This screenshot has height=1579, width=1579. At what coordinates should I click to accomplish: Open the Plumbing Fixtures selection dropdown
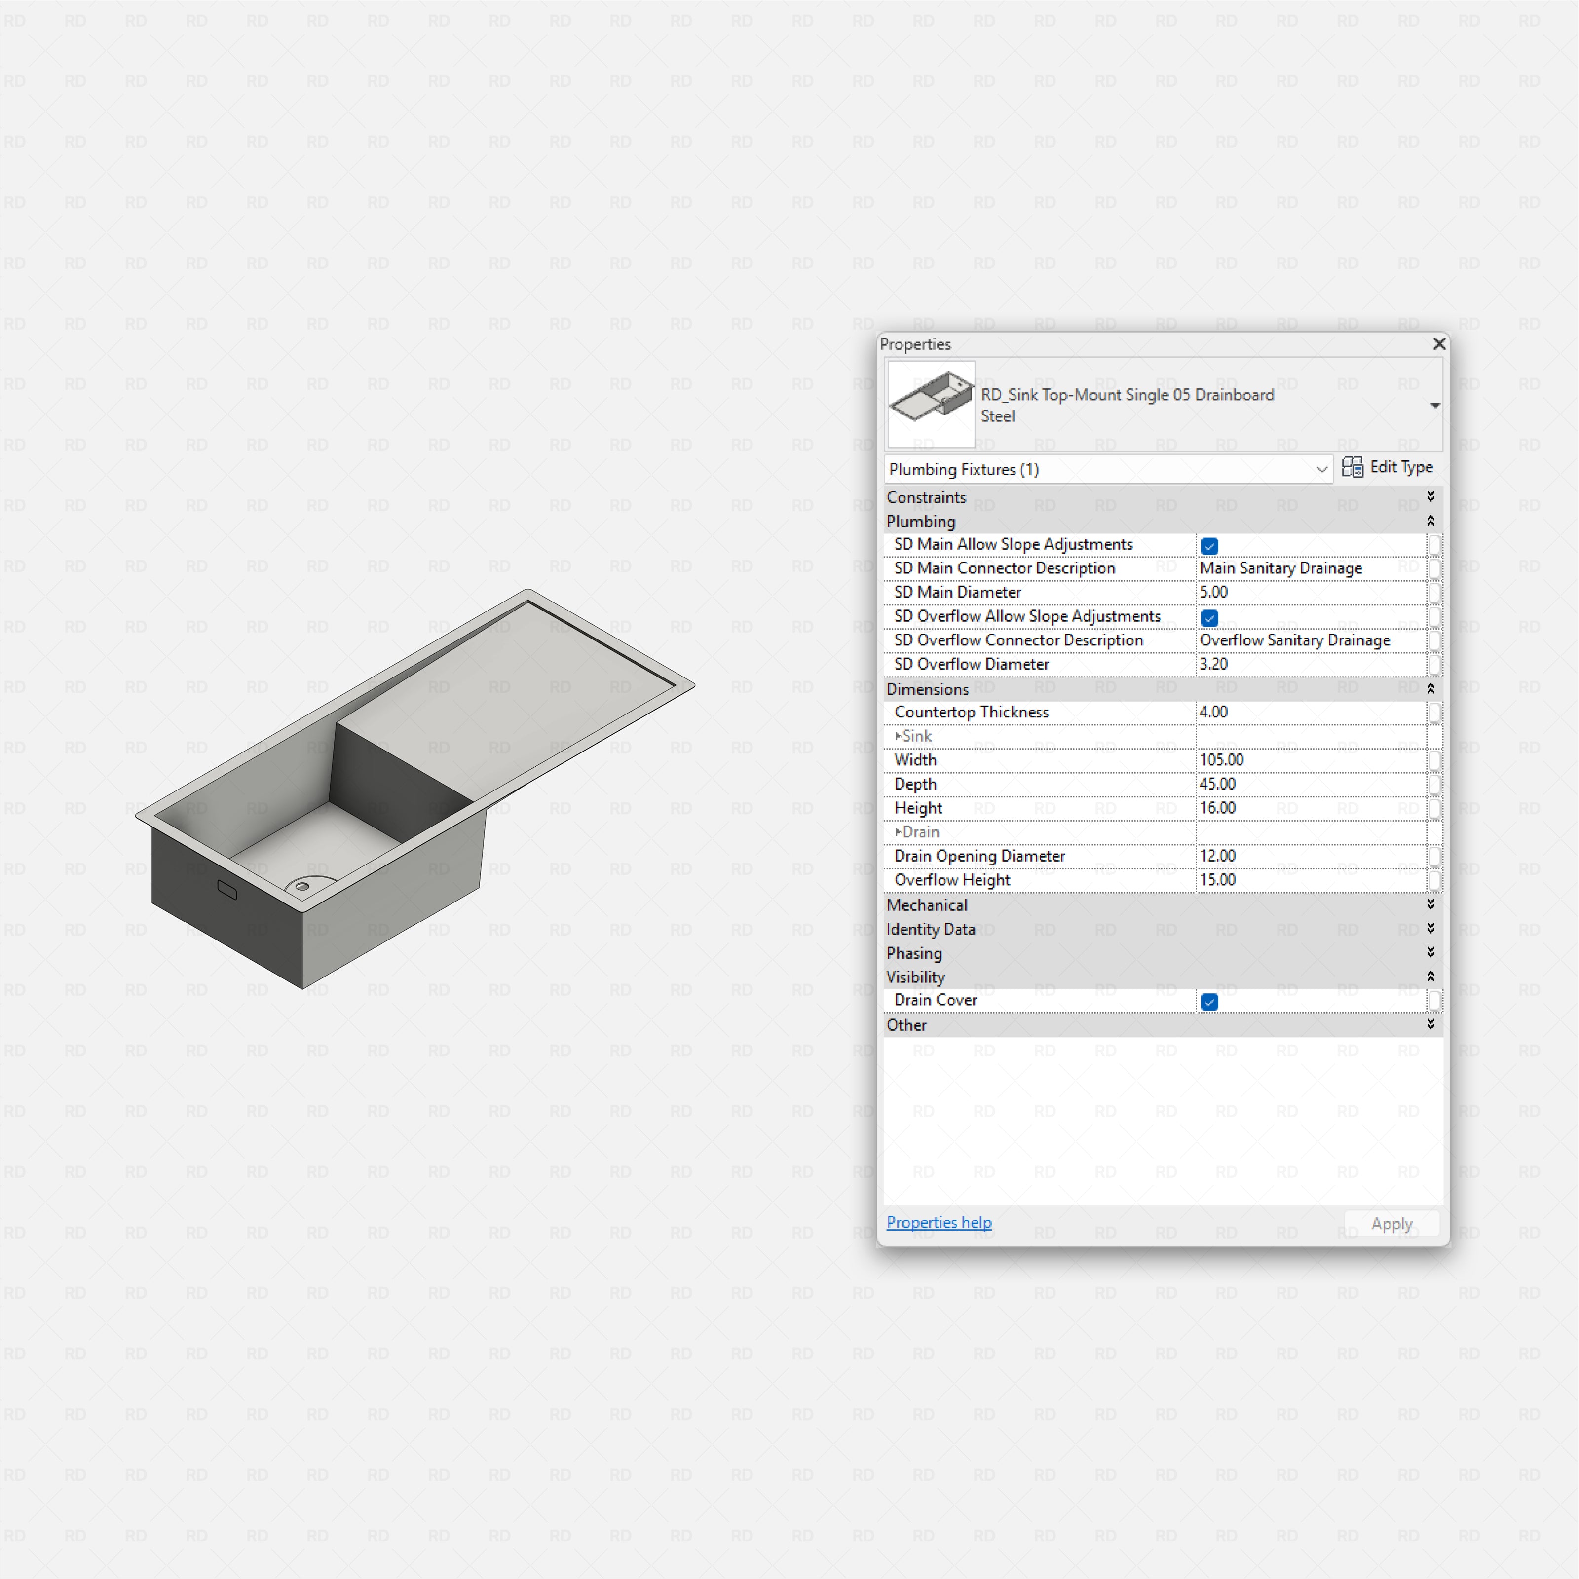pos(1321,469)
